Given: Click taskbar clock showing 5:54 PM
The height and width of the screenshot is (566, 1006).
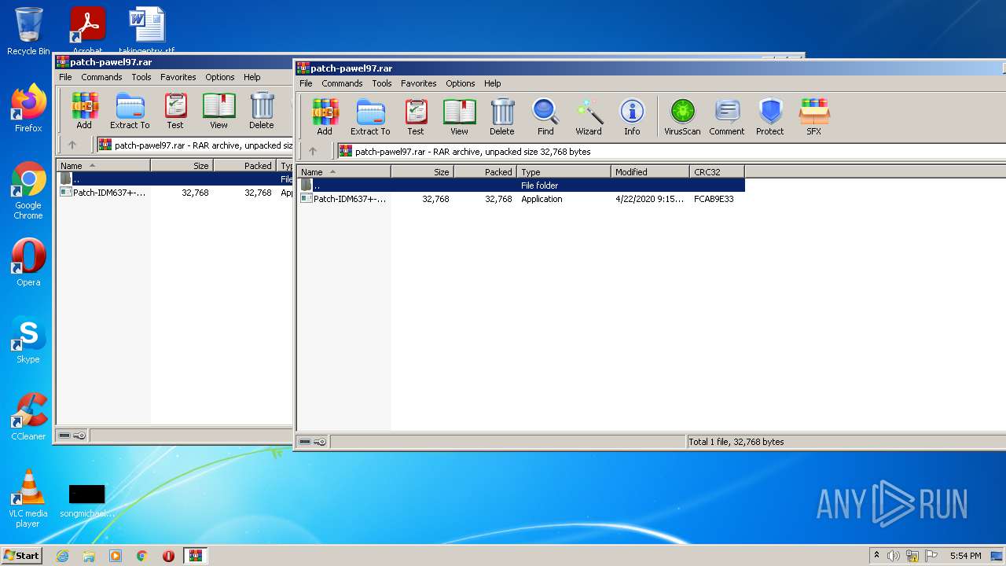Looking at the screenshot, I should pos(965,556).
